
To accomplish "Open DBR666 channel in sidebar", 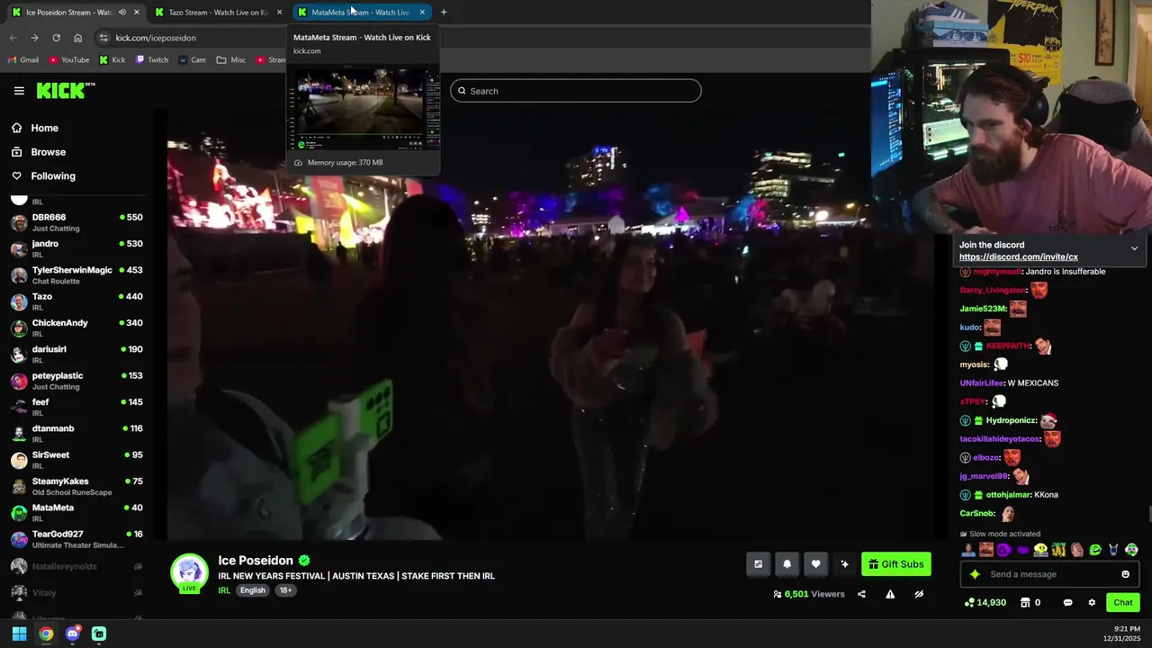I will pyautogui.click(x=76, y=222).
